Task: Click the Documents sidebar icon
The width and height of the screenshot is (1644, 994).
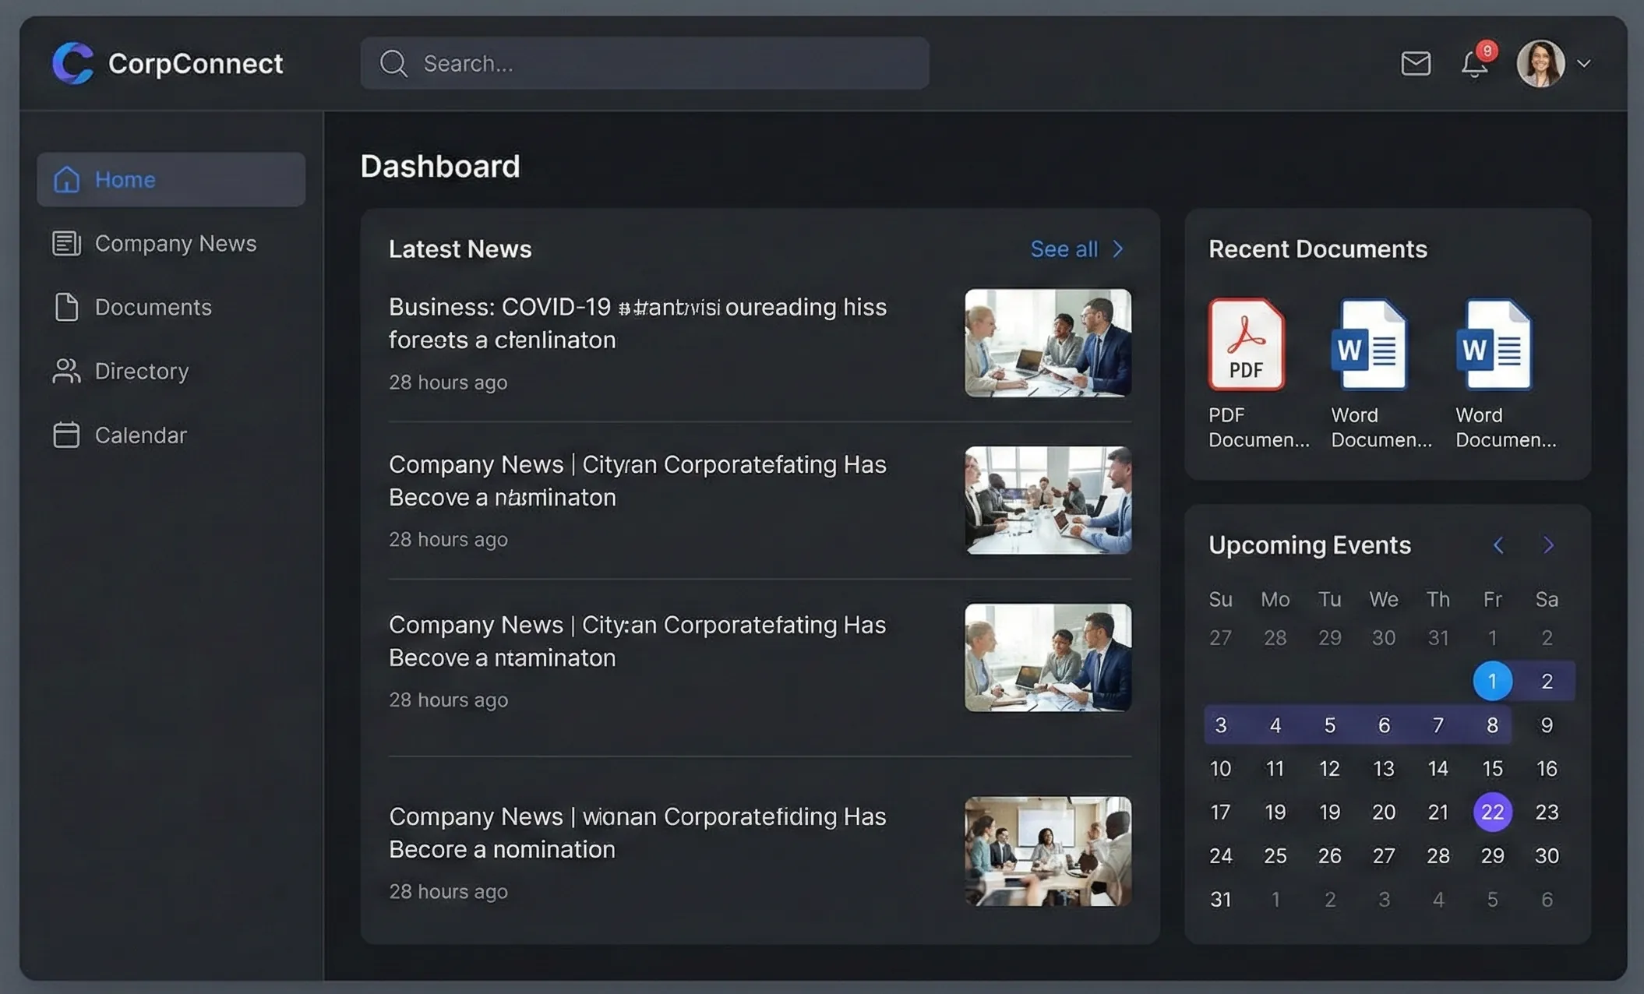Action: [x=67, y=307]
